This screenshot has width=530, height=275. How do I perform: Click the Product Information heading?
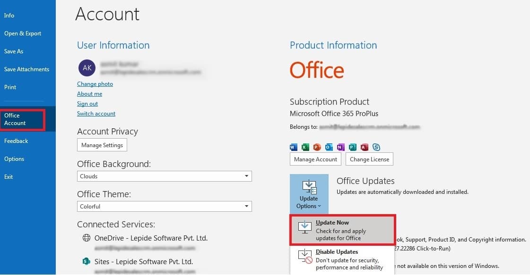click(333, 45)
